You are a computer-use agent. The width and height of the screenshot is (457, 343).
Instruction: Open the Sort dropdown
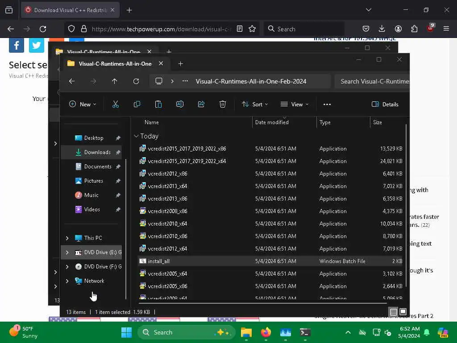(255, 104)
